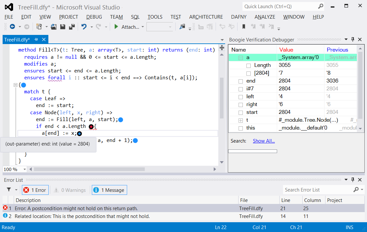This screenshot has height=232, width=367.
Task: Click the bookmark icon in toolbar
Action: pos(243,27)
